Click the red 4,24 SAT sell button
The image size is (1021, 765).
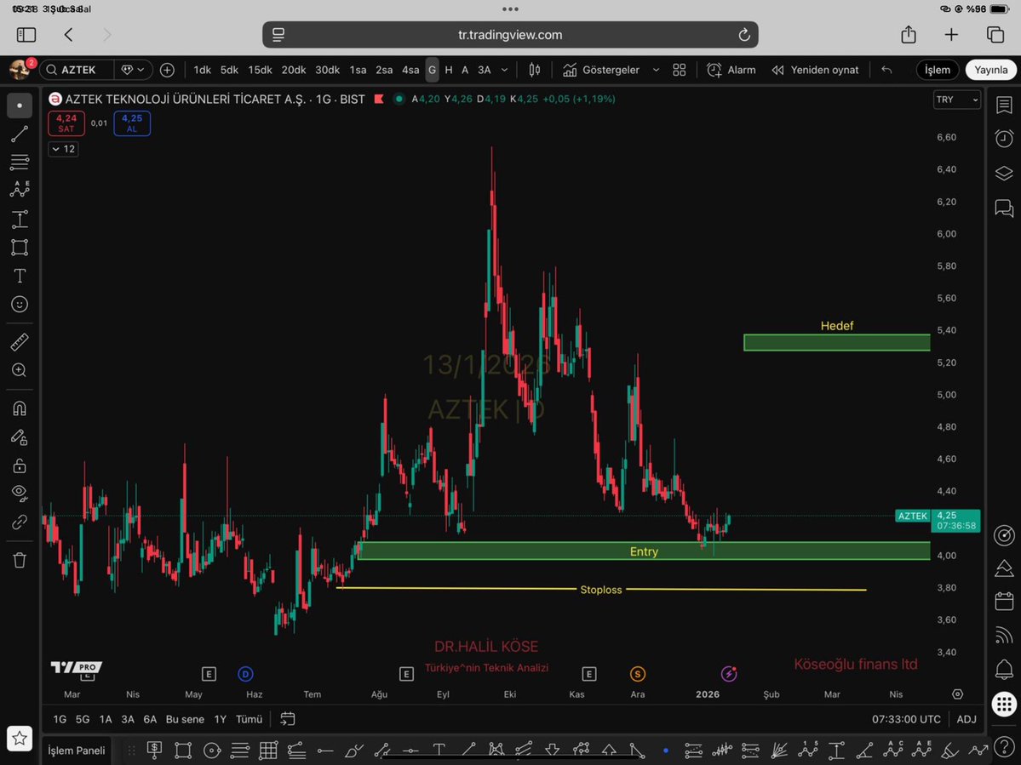tap(66, 123)
